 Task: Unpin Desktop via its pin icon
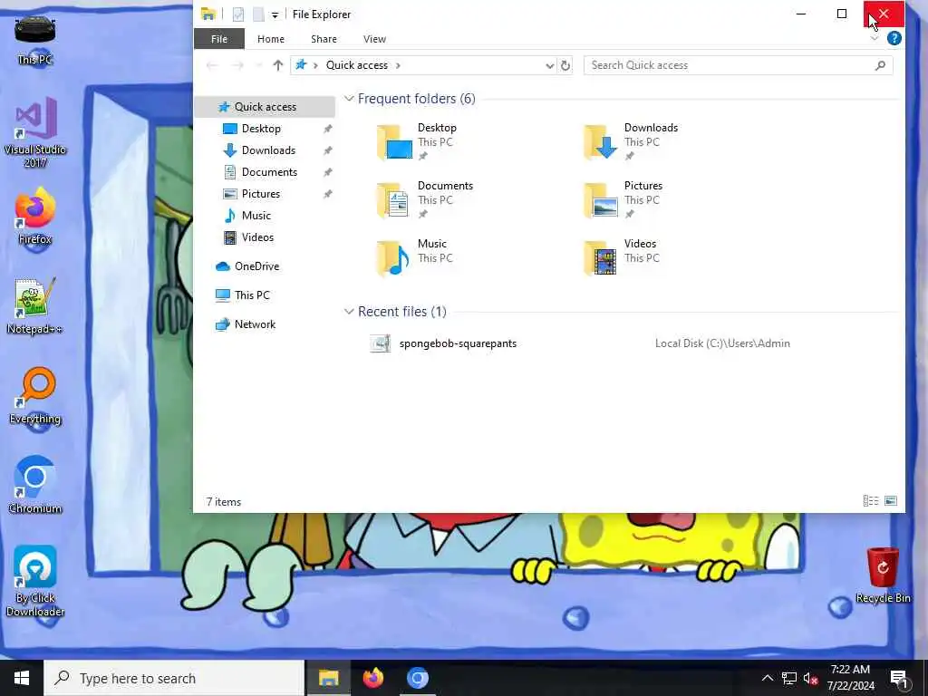pos(327,129)
